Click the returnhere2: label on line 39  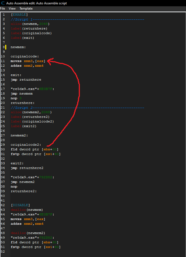[x=24, y=191]
